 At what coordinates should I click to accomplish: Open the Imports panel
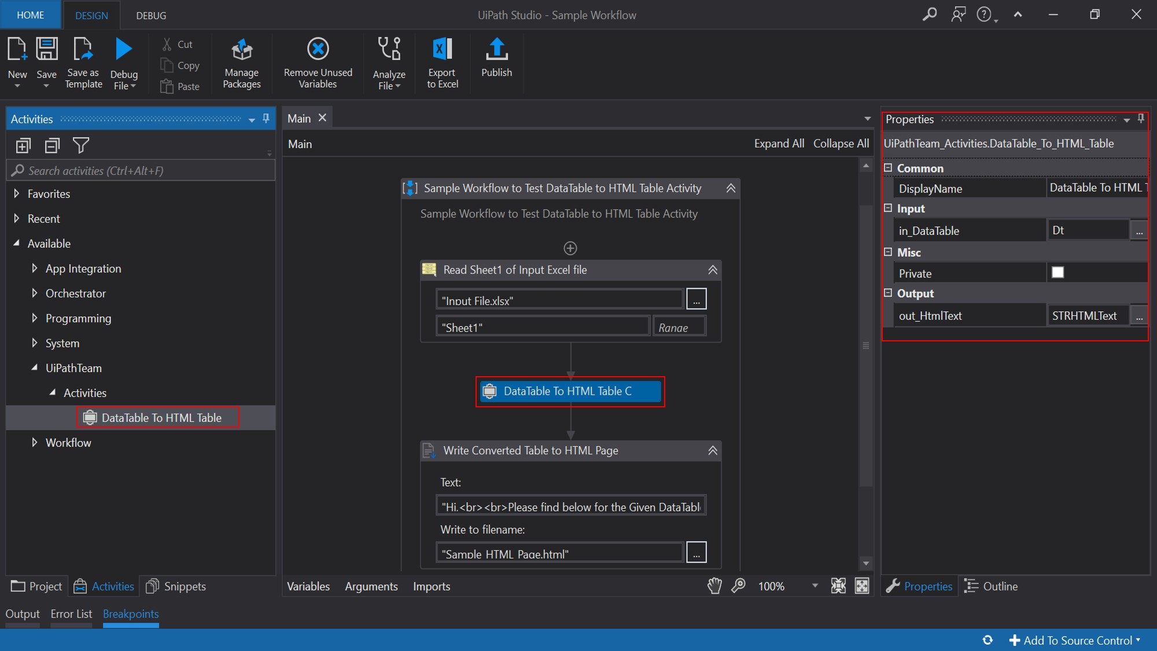(432, 586)
